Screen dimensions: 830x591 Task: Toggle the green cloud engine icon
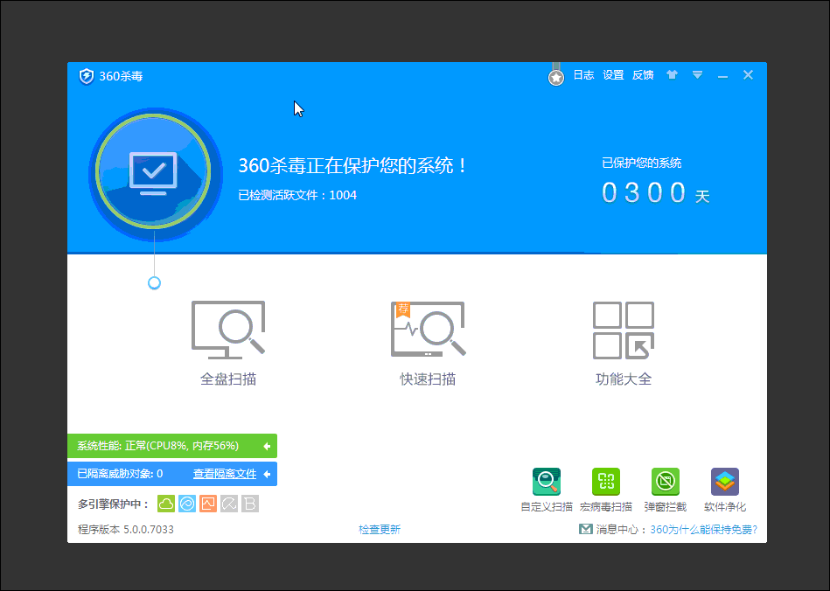pos(166,504)
